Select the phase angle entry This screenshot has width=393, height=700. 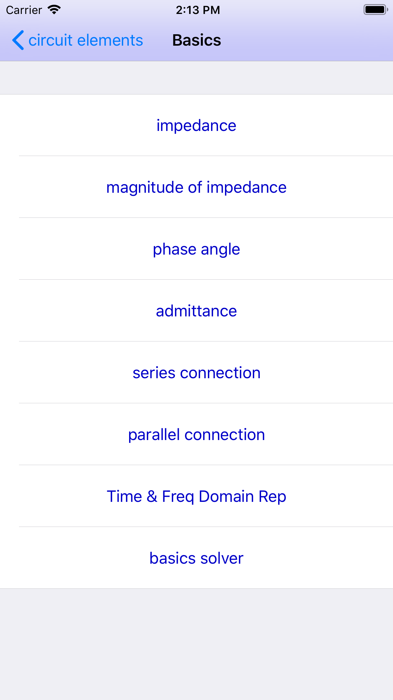tap(196, 249)
